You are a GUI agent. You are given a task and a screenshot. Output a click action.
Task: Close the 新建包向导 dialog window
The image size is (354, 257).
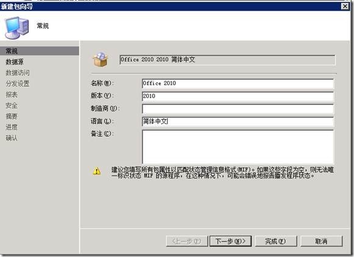pyautogui.click(x=345, y=6)
